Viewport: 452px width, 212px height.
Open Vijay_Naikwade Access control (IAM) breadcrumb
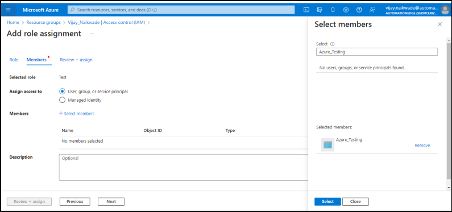[x=106, y=22]
